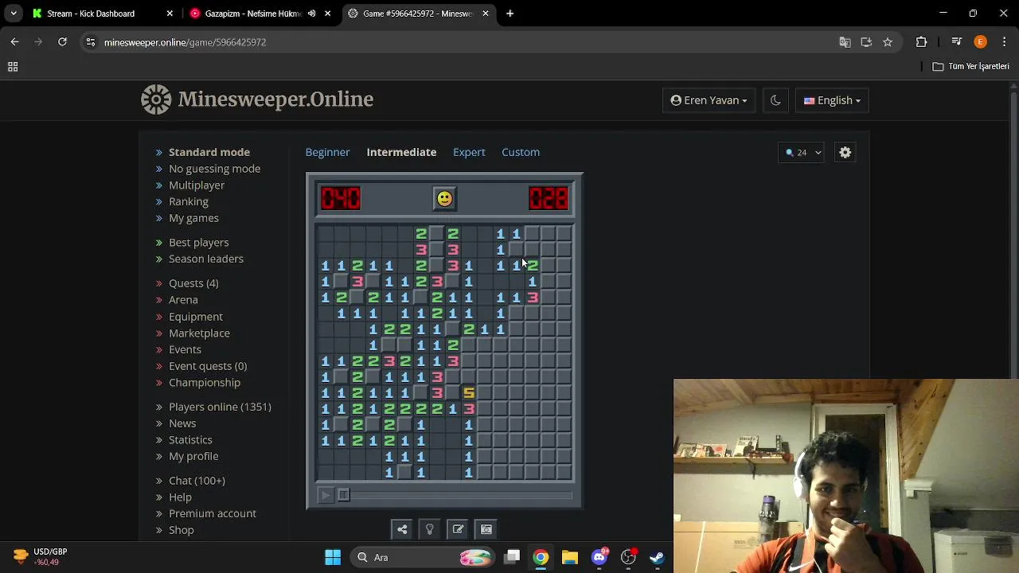Select the Intermediate difficulty tab

[x=401, y=152]
